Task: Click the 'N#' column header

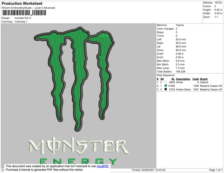Action: [x=162, y=79]
